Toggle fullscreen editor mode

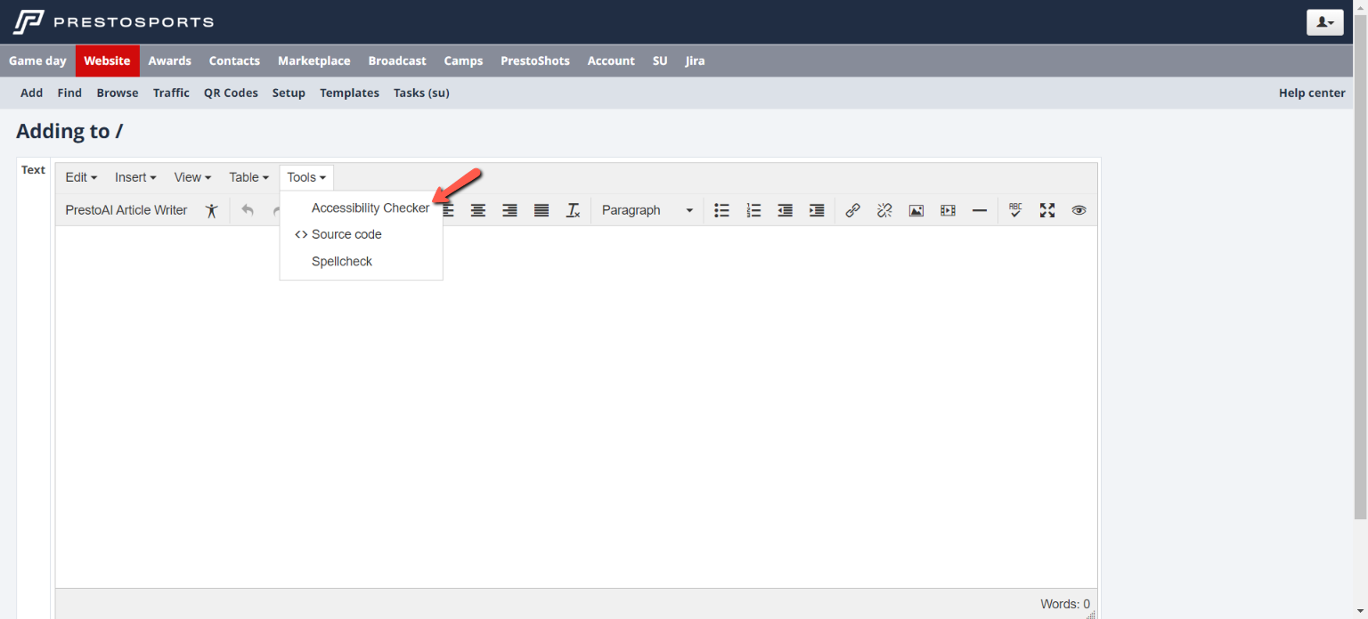1047,211
